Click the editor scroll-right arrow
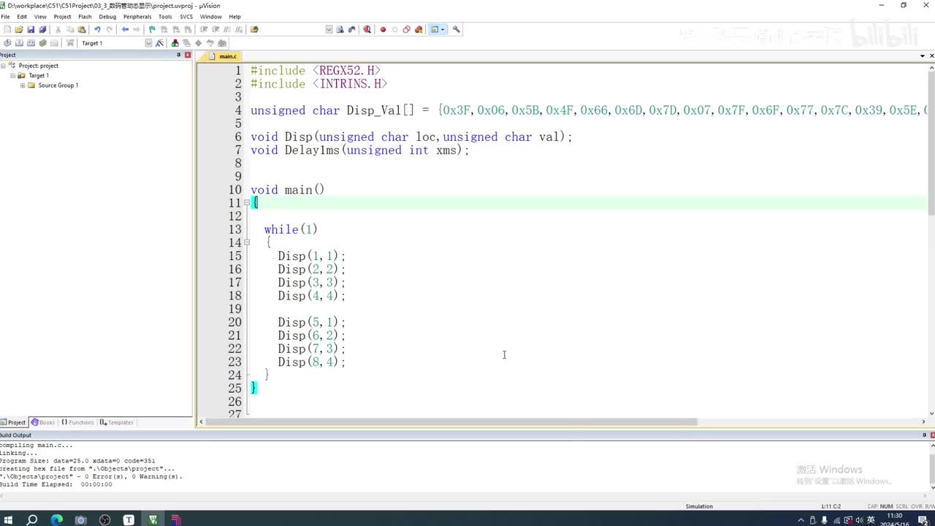The width and height of the screenshot is (935, 526). click(x=923, y=422)
